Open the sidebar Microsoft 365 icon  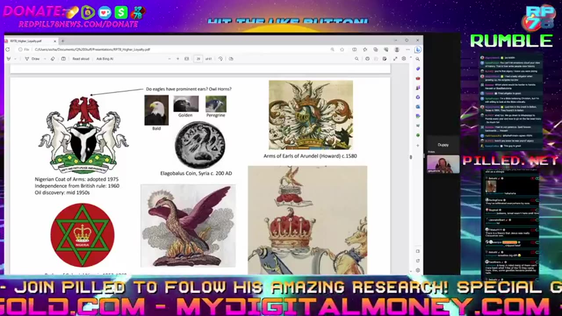point(418,97)
